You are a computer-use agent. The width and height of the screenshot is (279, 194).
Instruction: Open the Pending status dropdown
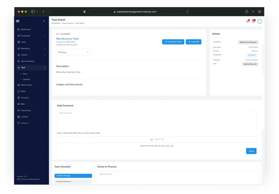click(73, 52)
